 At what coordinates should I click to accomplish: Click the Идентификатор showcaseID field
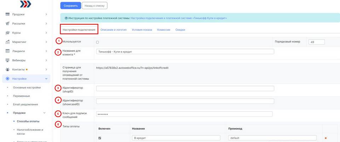185,101
